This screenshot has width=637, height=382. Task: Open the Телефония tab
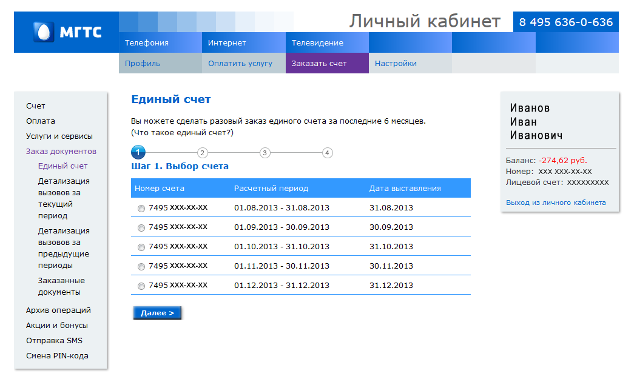pyautogui.click(x=160, y=42)
